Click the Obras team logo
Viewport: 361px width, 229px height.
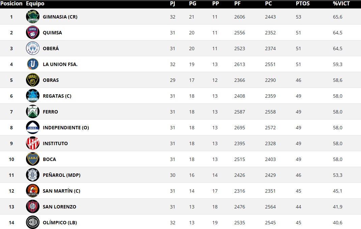point(33,80)
